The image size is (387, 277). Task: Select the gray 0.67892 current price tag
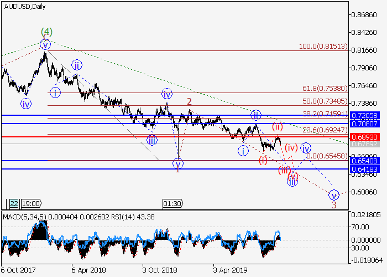click(363, 143)
